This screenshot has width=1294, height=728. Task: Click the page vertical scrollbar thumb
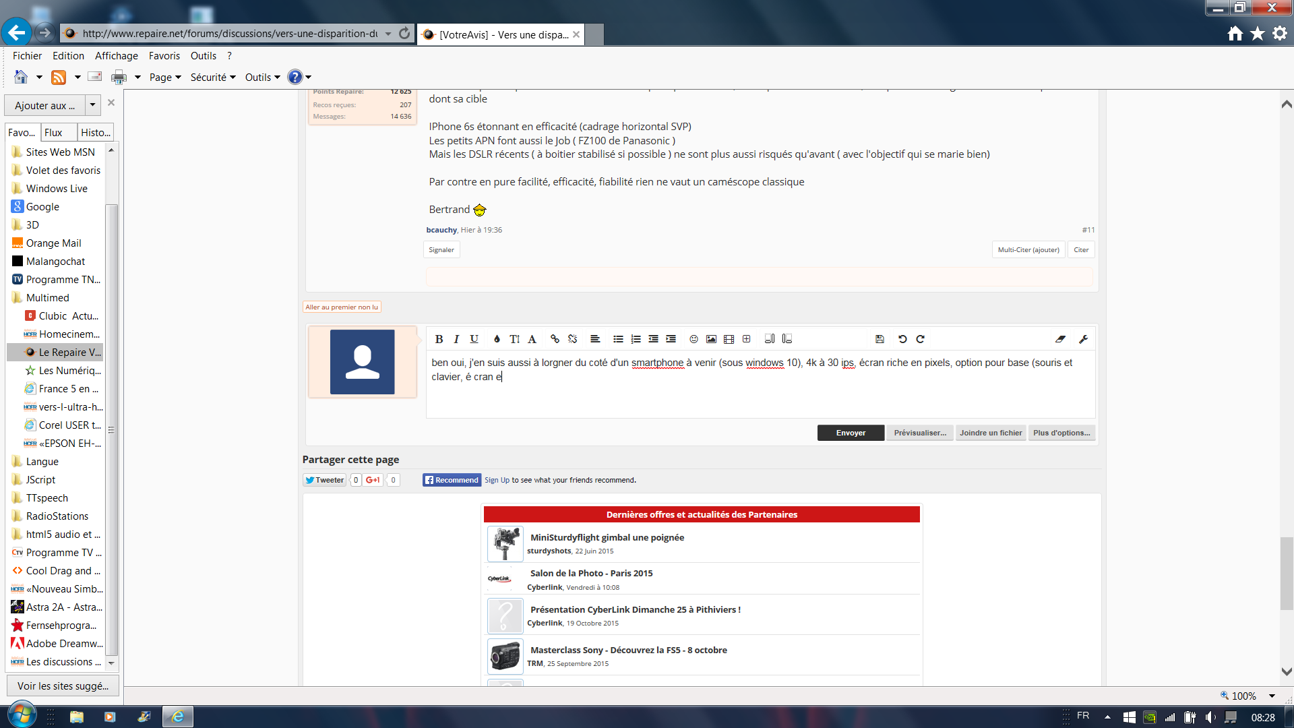point(1286,573)
